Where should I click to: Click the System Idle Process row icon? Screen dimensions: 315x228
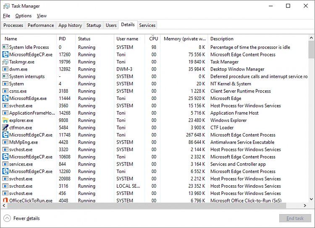tap(5, 47)
